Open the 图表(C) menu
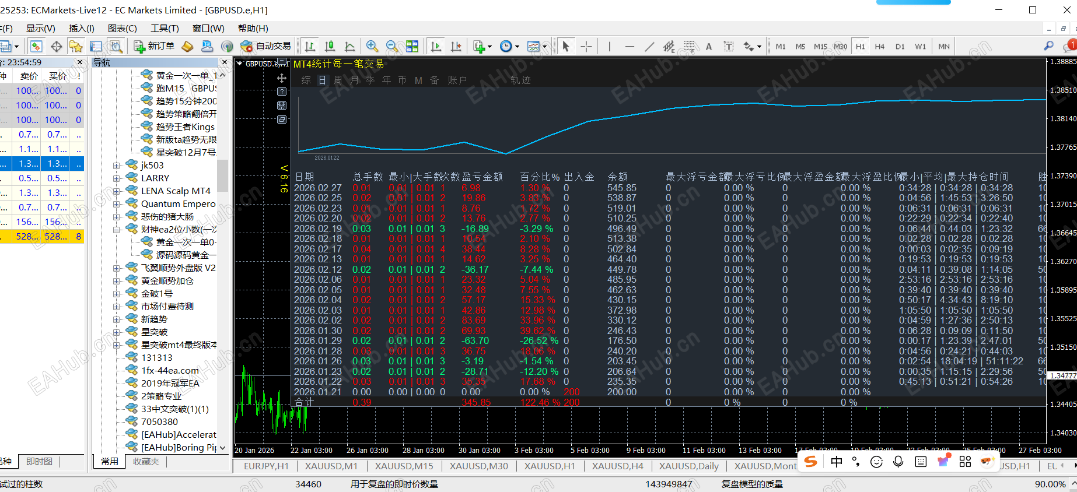Image resolution: width=1077 pixels, height=492 pixels. [122, 29]
